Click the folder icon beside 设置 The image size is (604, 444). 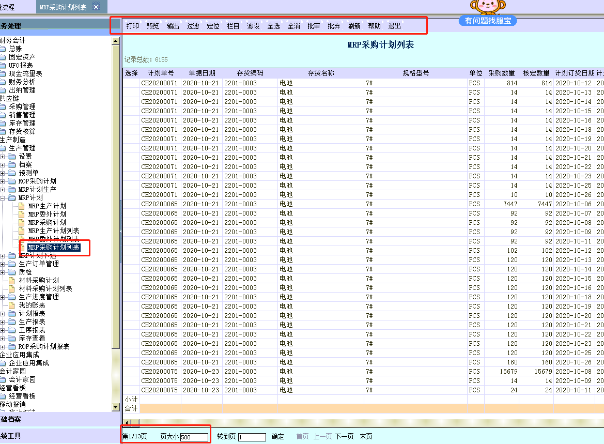point(12,156)
